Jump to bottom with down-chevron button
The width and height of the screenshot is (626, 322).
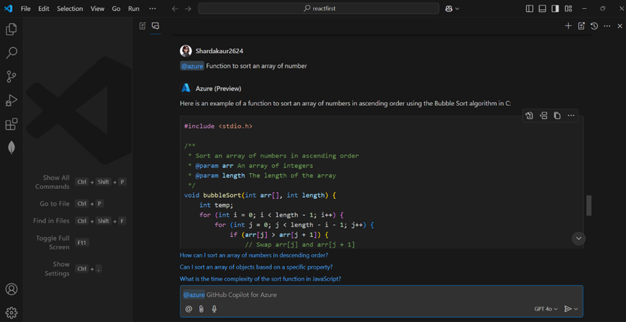579,239
